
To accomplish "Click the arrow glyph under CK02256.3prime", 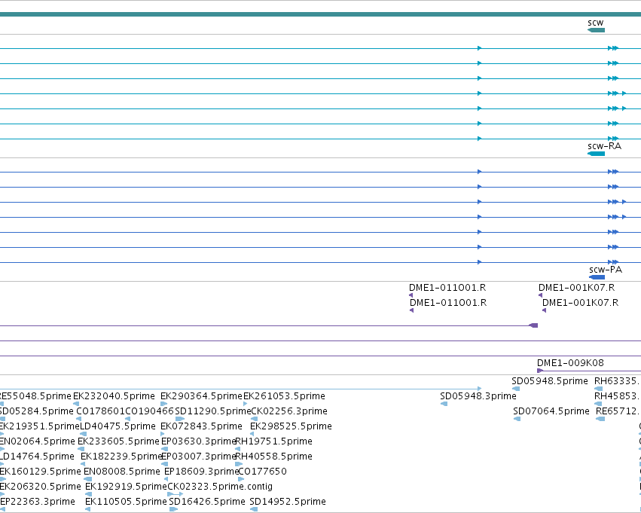I will (x=254, y=419).
